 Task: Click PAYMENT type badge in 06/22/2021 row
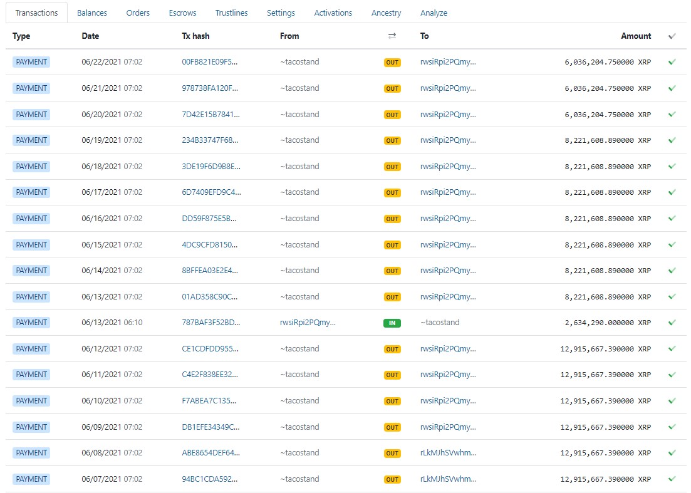tap(31, 61)
